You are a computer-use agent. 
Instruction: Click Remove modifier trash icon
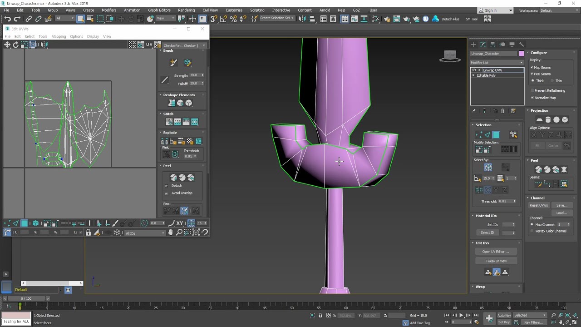(502, 111)
